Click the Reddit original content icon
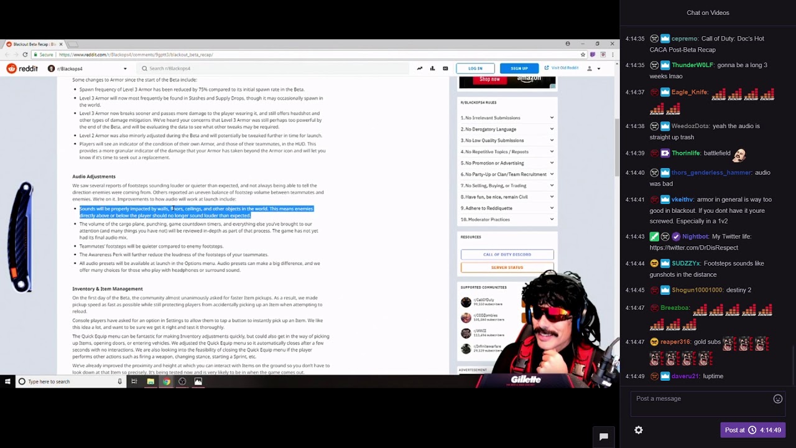Screen dimensions: 796x448 pos(445,68)
